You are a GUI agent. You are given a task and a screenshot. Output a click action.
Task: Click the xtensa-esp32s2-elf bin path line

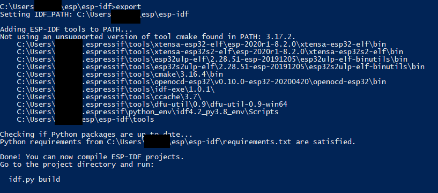tap(210, 51)
